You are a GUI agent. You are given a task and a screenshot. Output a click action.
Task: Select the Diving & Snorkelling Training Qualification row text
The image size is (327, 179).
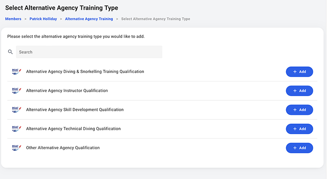[85, 72]
